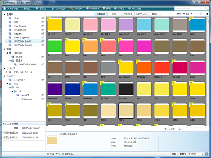
Task: Click the bottom-right status bar corner icon
Action: tap(207, 154)
